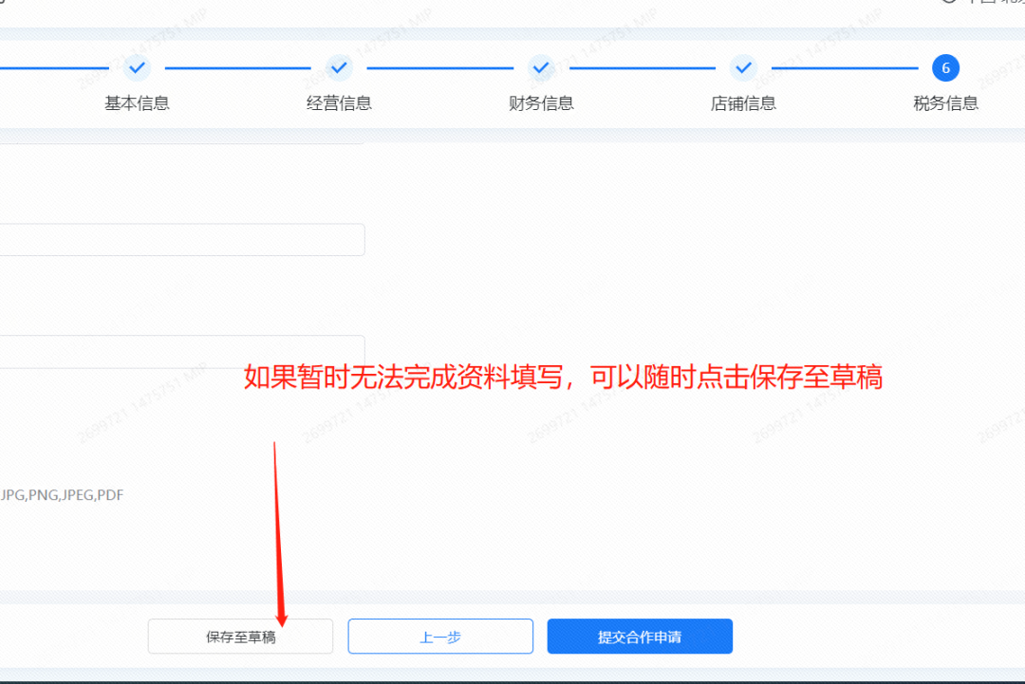Click the progress line before step 6

[845, 67]
